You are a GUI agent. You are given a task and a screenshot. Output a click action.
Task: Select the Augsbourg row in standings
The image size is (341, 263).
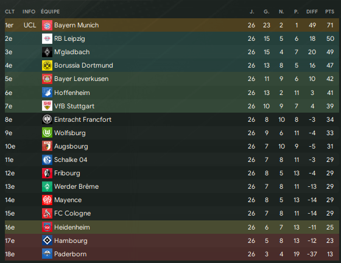pyautogui.click(x=172, y=146)
